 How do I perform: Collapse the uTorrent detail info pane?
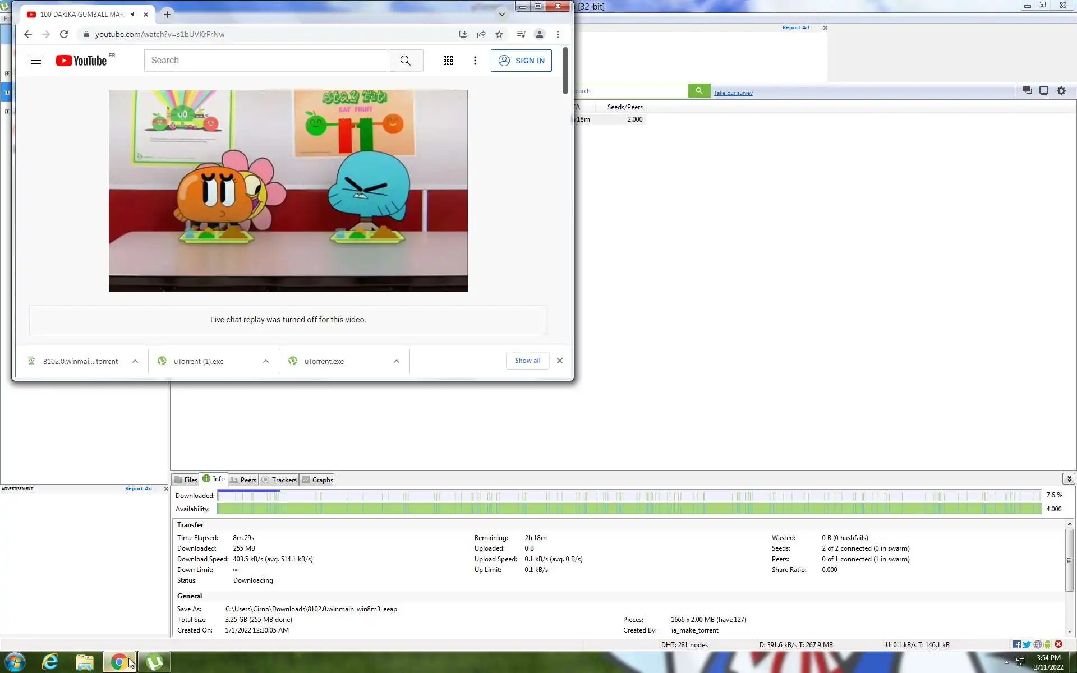[1069, 478]
